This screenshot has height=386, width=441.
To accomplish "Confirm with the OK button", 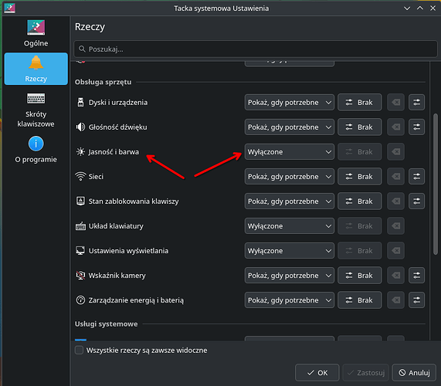I will [x=317, y=373].
